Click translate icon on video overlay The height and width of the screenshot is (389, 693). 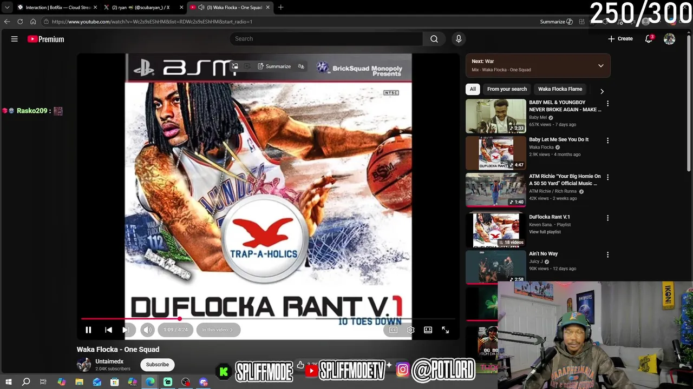click(301, 66)
